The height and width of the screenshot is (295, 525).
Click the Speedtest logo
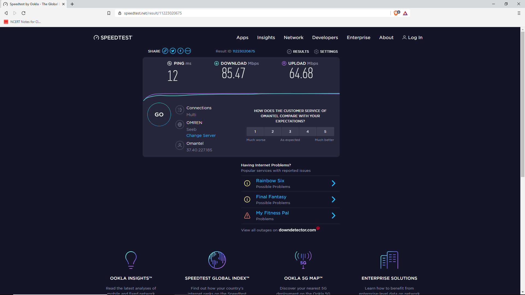coord(113,38)
